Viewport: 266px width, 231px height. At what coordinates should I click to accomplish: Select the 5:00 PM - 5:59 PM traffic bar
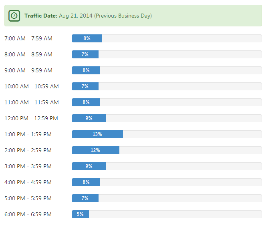pos(85,198)
